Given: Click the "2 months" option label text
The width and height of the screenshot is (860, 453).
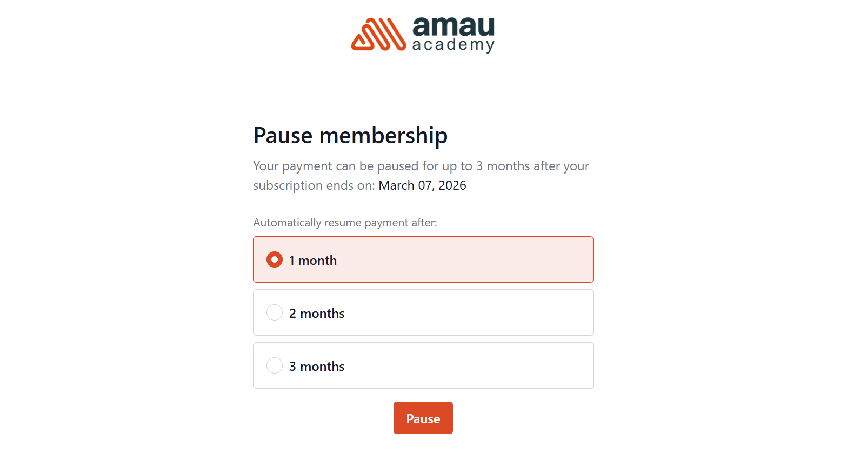Looking at the screenshot, I should click(317, 314).
